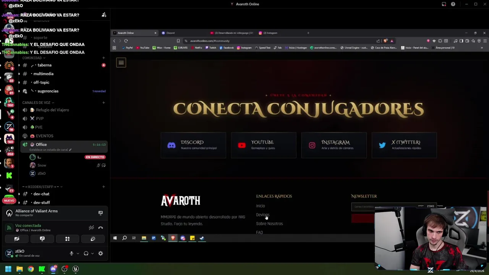
Task: Open the dev-stuff channel
Action: click(64, 202)
